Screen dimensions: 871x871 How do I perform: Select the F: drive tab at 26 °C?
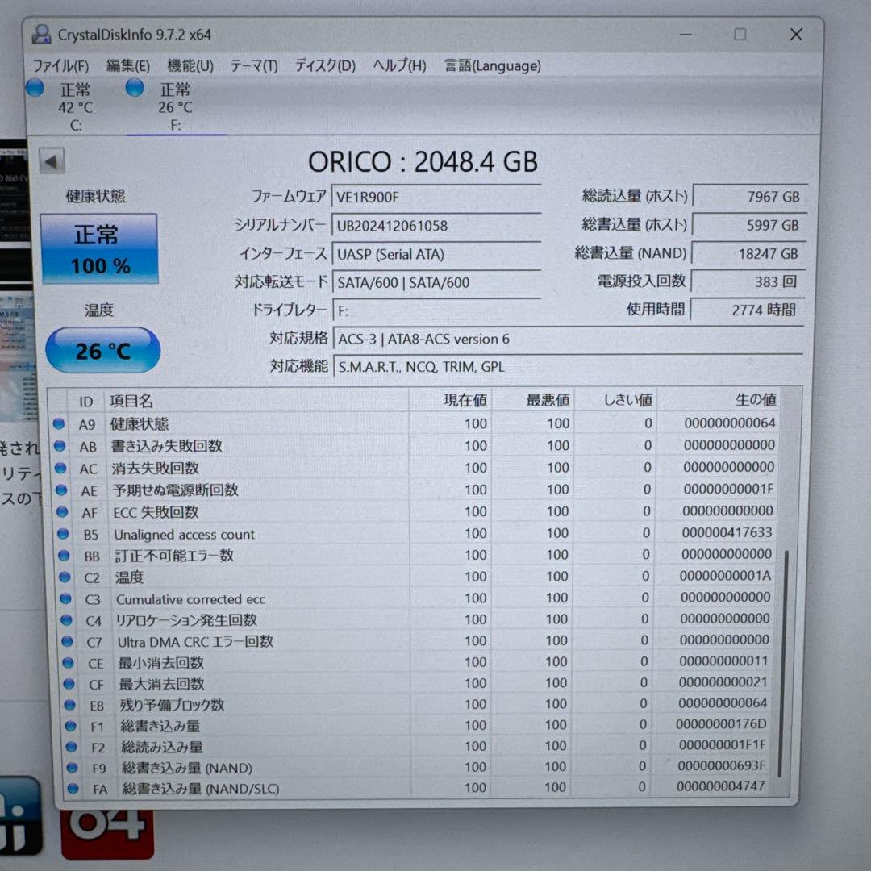(176, 106)
